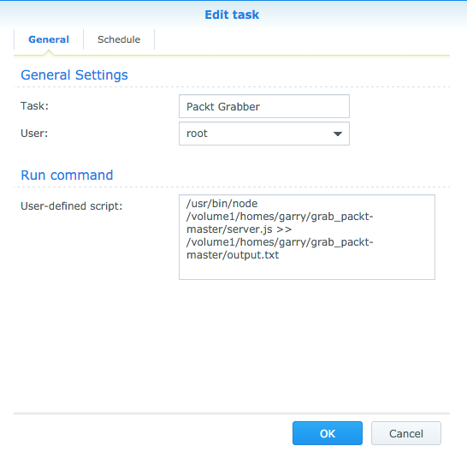Click the 'User:' label
This screenshot has width=467, height=452.
click(34, 134)
